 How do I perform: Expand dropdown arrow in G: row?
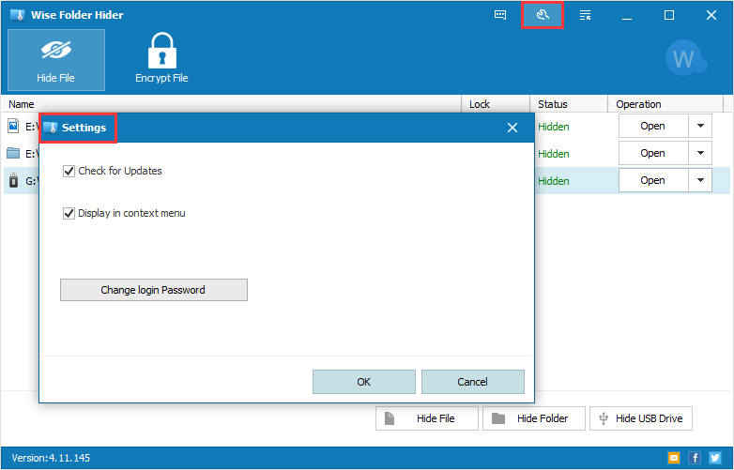(x=700, y=180)
